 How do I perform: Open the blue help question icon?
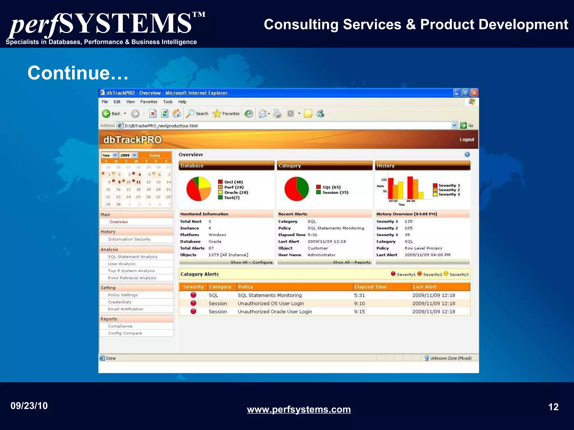[467, 155]
